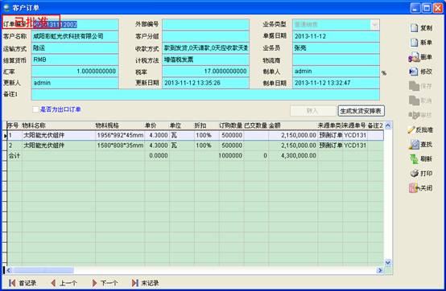Click horizontal scrollbar right arrow

click(380, 270)
